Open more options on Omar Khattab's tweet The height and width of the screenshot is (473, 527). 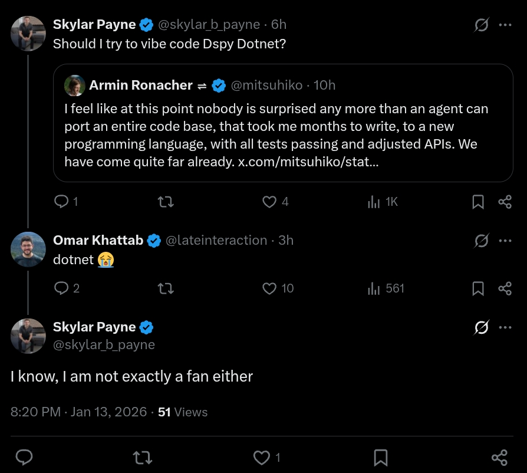[505, 240]
